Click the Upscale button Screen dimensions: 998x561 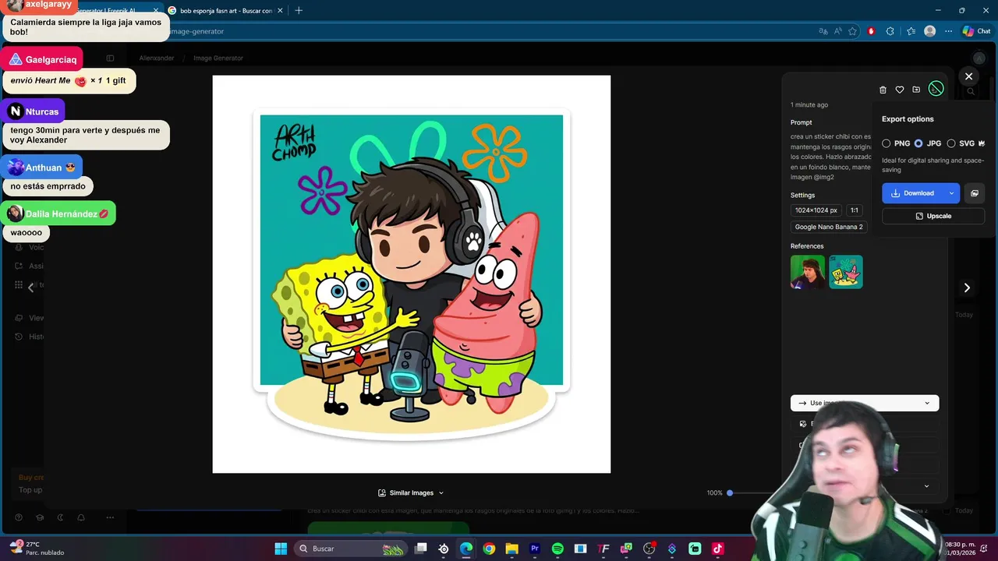tap(933, 216)
